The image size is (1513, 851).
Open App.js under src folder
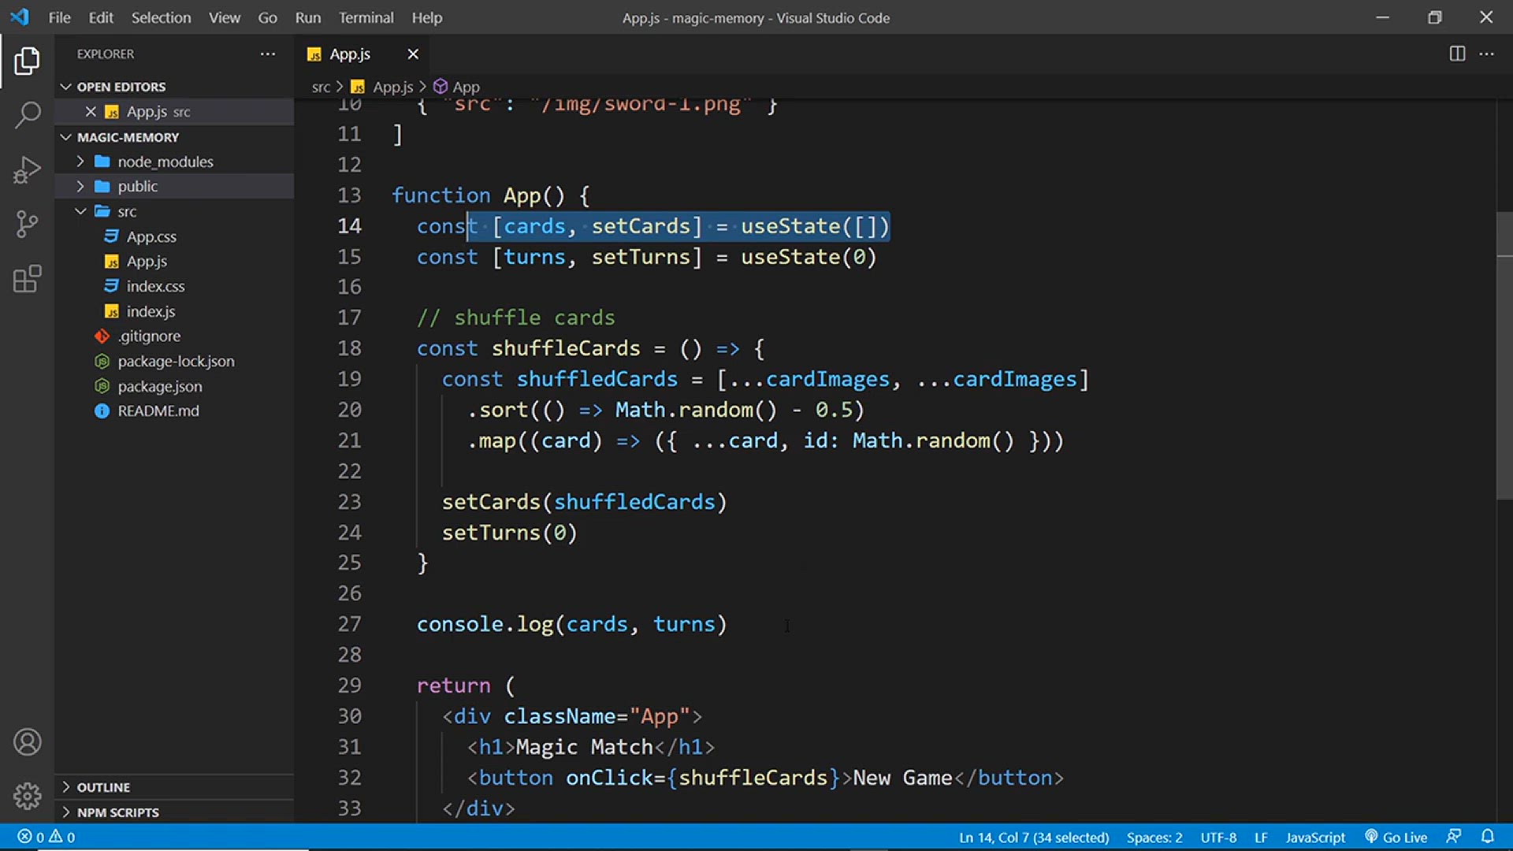pyautogui.click(x=147, y=261)
